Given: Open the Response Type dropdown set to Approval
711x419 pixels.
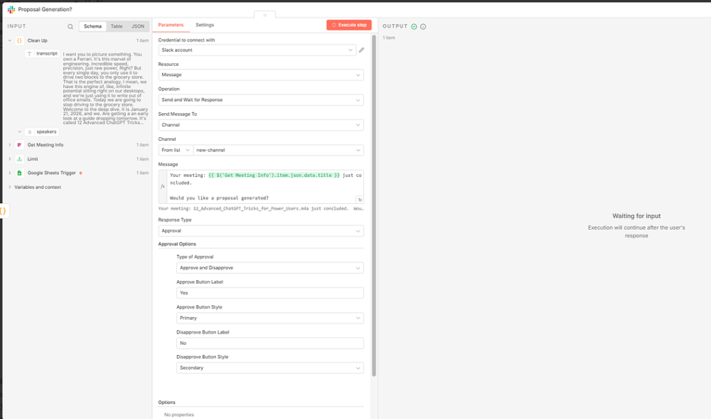Looking at the screenshot, I should click(x=261, y=230).
